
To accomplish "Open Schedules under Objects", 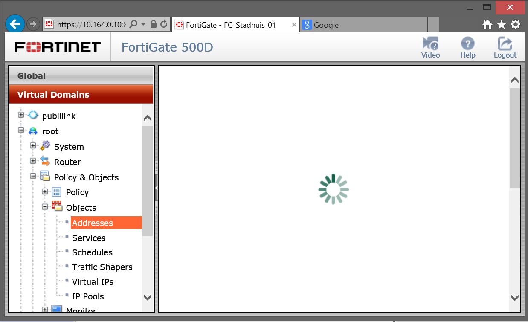I will coord(92,252).
